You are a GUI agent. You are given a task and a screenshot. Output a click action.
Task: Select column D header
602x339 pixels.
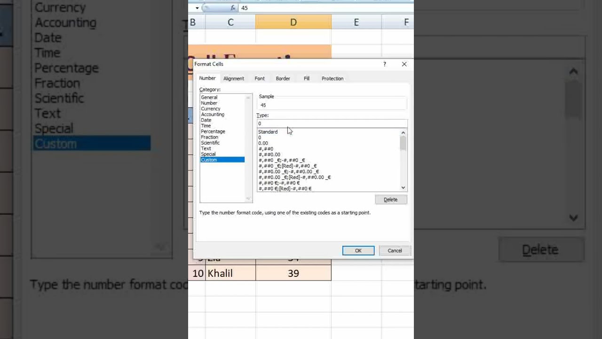coord(293,22)
